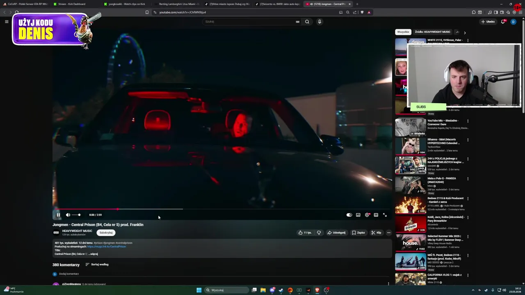Open the Windows Start menu
Screen dimensions: 525x295
(199, 290)
